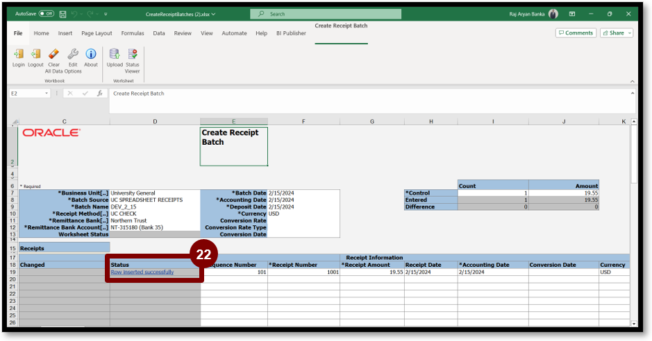
Task: Click the Upload database icon
Action: tap(115, 54)
